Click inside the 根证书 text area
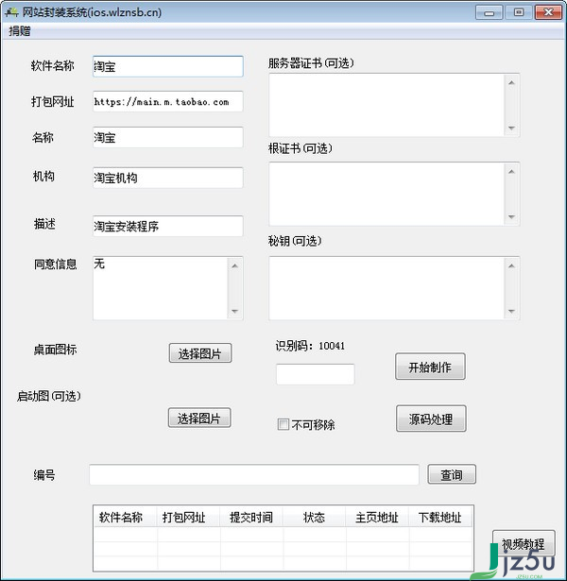 [387, 194]
